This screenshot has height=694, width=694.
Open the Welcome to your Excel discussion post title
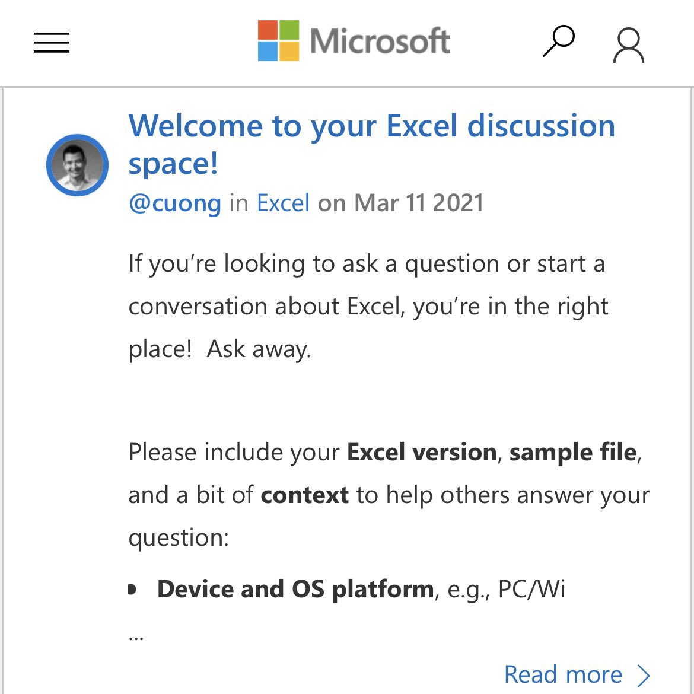click(x=372, y=144)
